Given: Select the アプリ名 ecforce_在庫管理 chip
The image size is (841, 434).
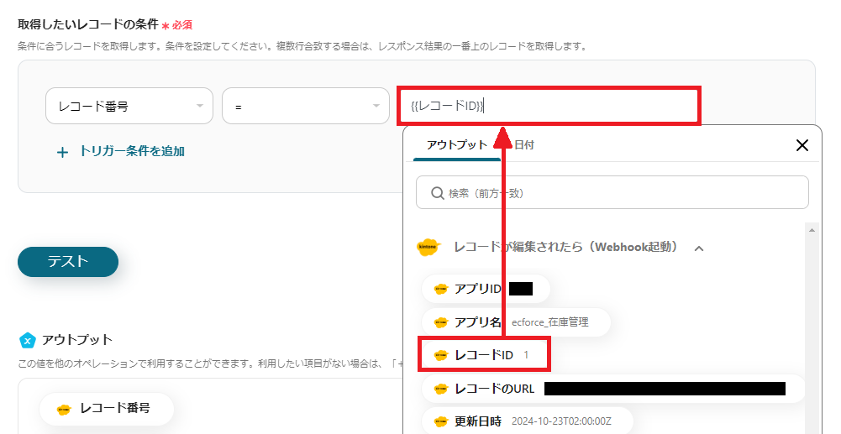Looking at the screenshot, I should (x=516, y=322).
